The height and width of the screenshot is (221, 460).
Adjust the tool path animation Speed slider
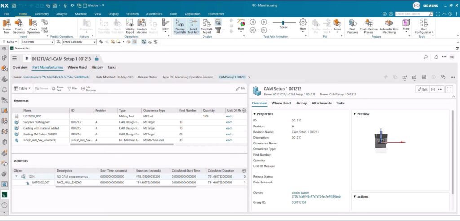pos(283,22)
